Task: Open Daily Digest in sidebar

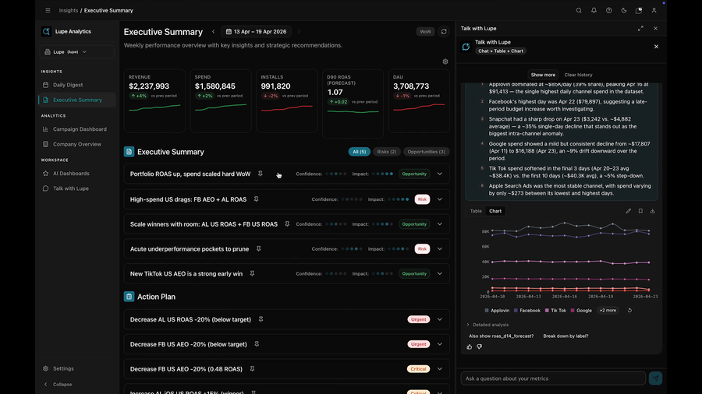Action: point(77,85)
